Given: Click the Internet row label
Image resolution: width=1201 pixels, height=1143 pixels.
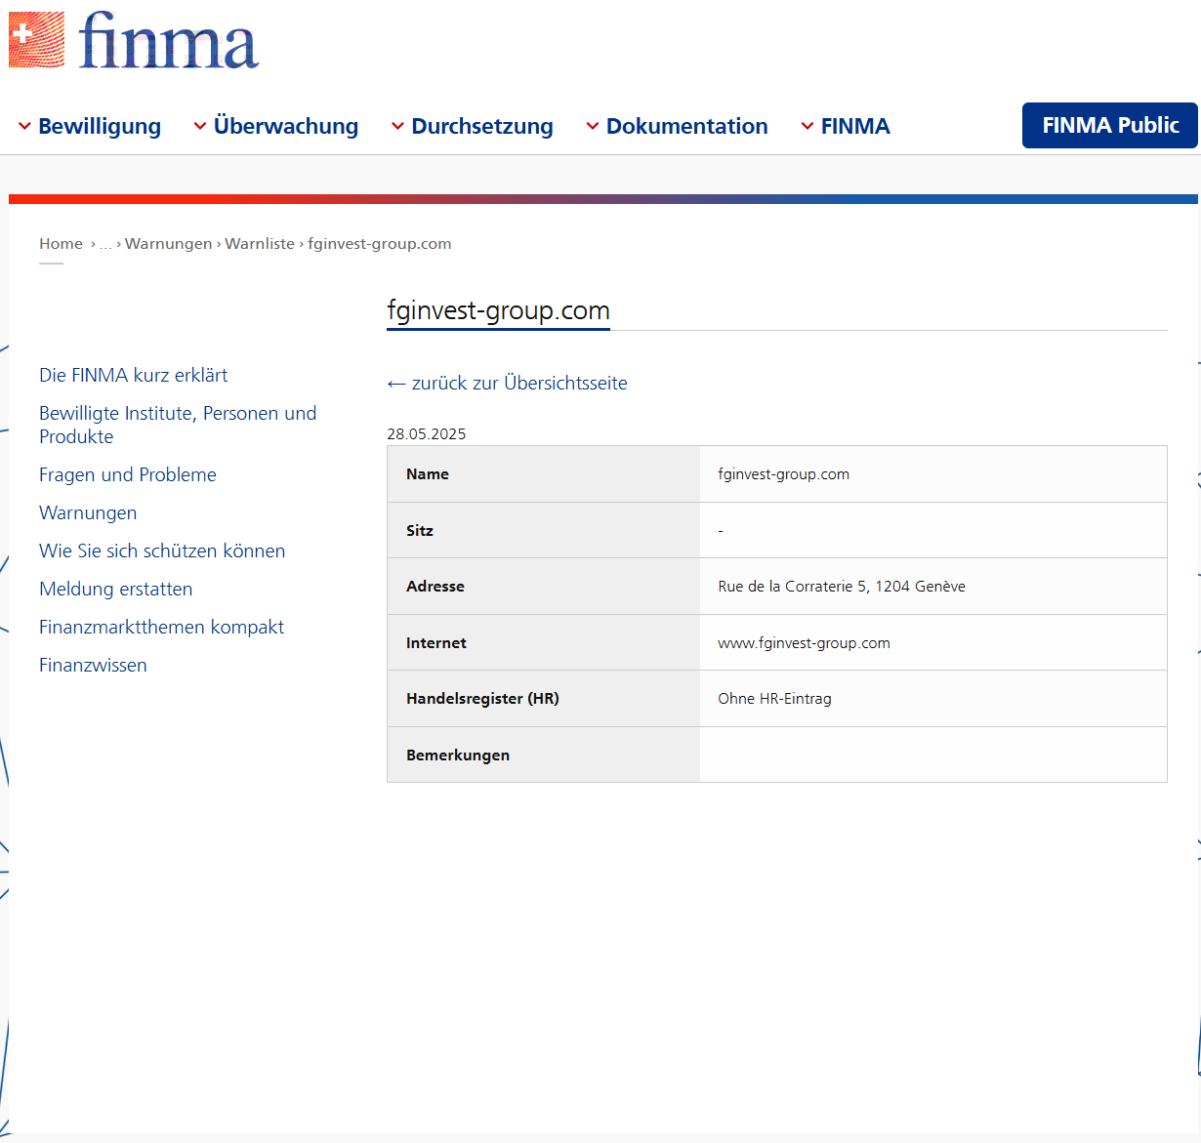Looking at the screenshot, I should 436,642.
